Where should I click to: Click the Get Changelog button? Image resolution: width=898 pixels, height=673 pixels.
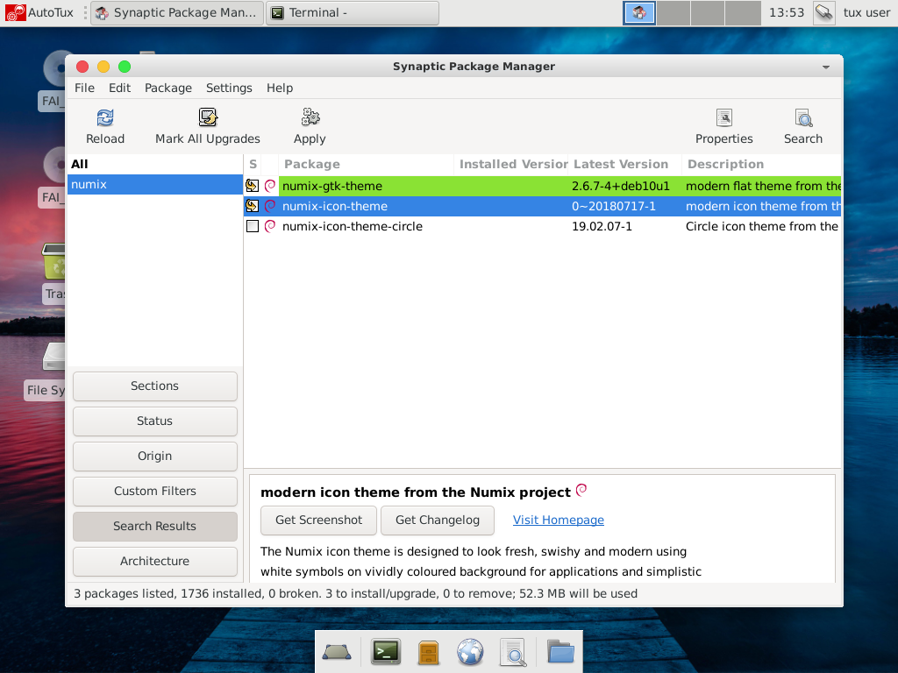pyautogui.click(x=438, y=521)
